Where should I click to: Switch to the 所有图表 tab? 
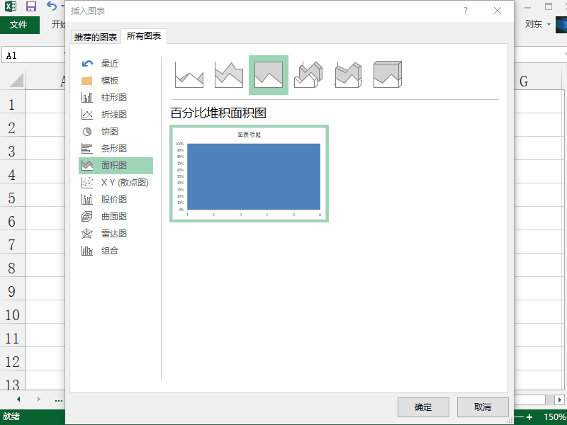[144, 36]
